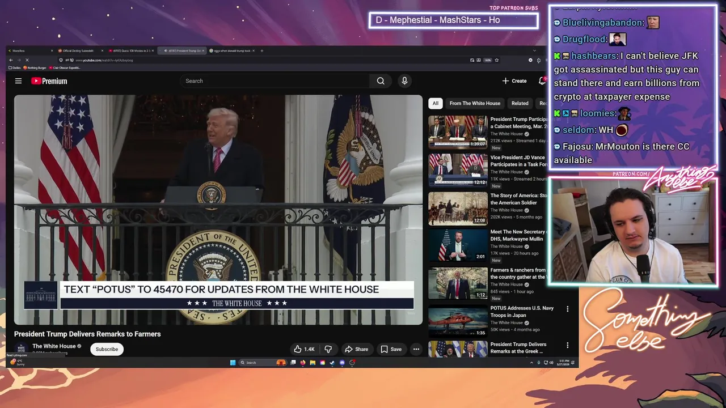Image resolution: width=726 pixels, height=408 pixels.
Task: Open the Clair Obscur Expedition bookmark
Action: [65, 67]
